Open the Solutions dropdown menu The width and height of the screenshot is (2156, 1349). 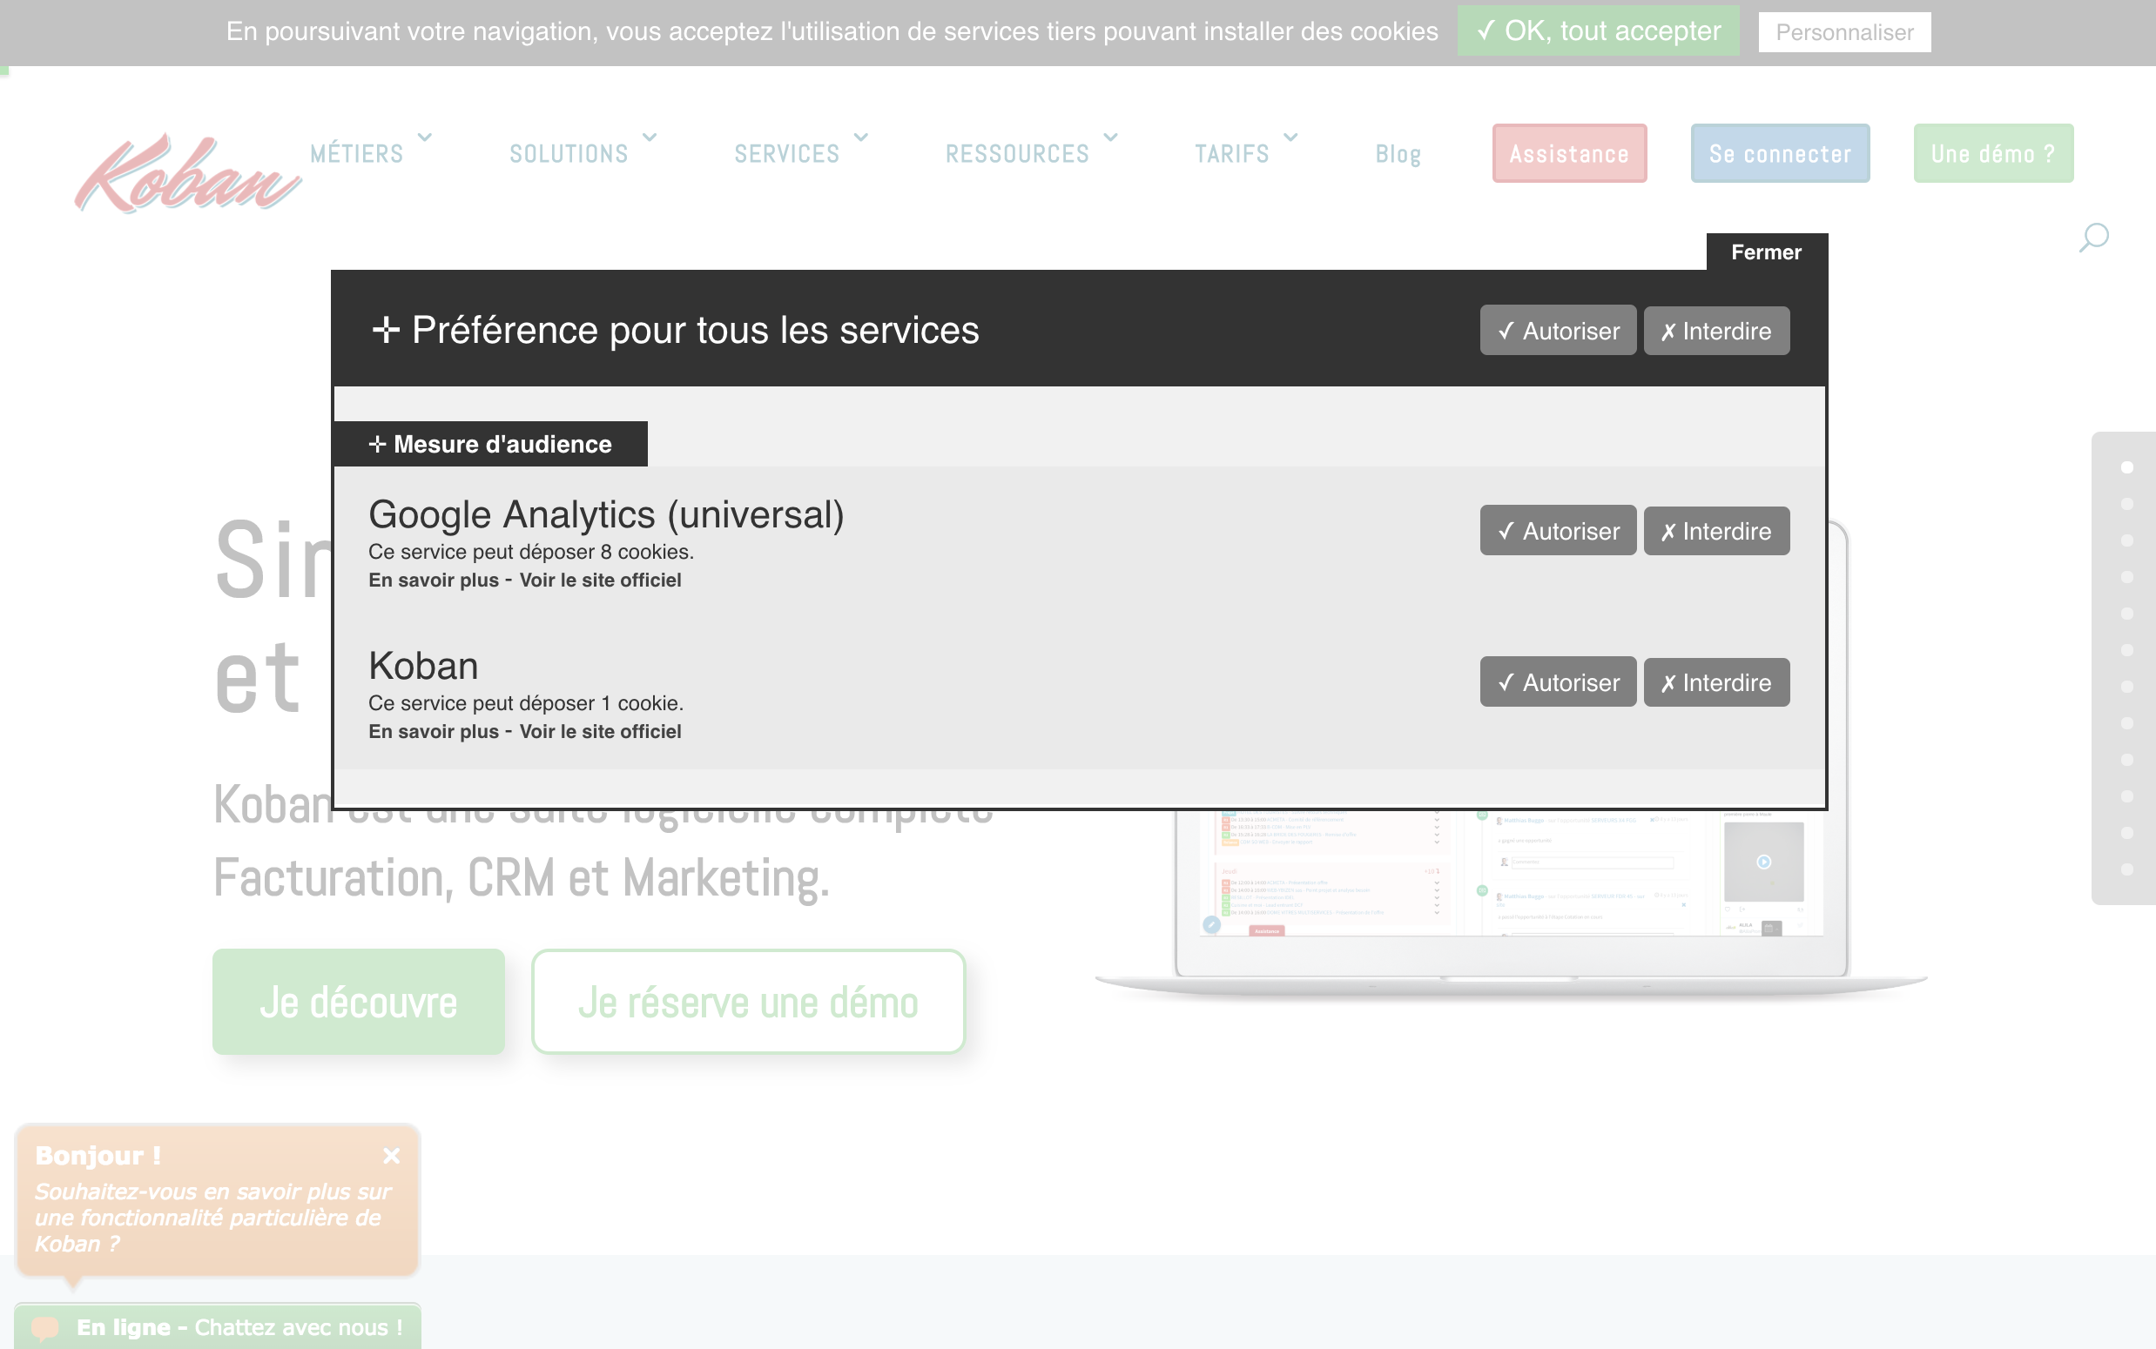(569, 153)
